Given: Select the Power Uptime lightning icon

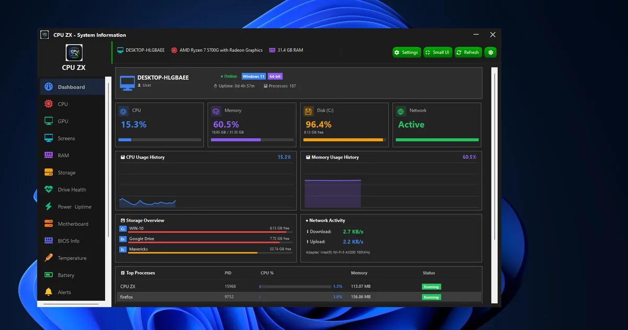Looking at the screenshot, I should click(x=49, y=207).
